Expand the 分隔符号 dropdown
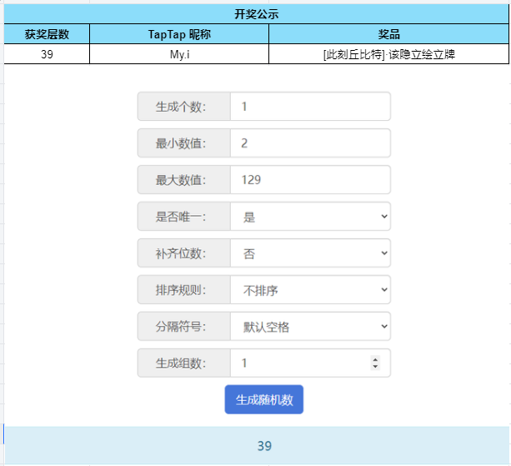This screenshot has width=511, height=466. pyautogui.click(x=310, y=327)
